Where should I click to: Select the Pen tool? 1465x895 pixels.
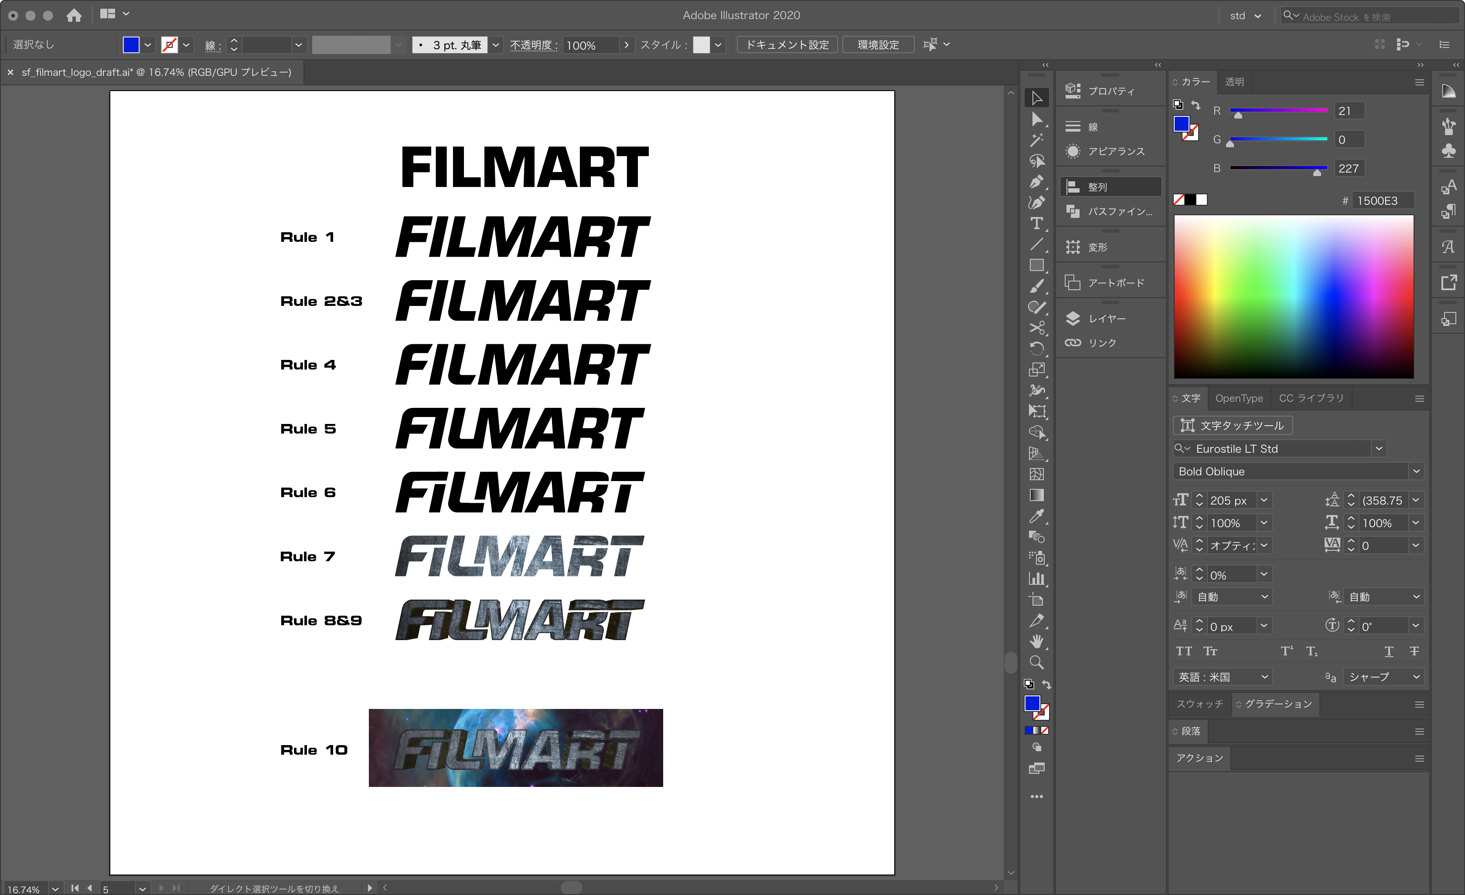click(x=1036, y=182)
